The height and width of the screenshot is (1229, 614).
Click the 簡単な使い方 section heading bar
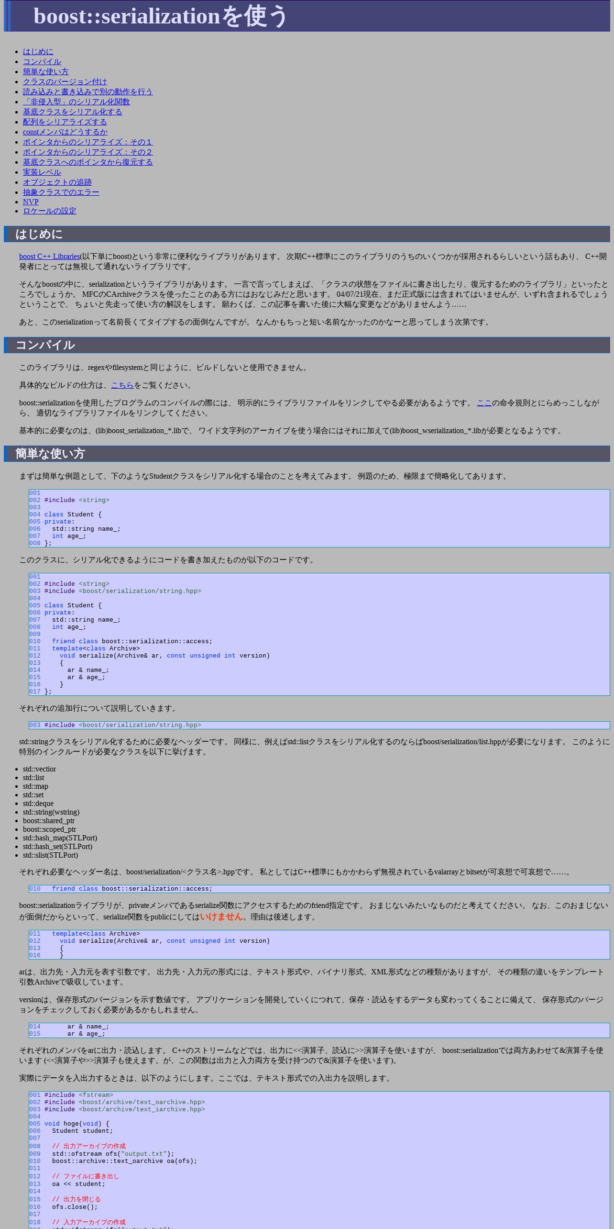point(307,454)
